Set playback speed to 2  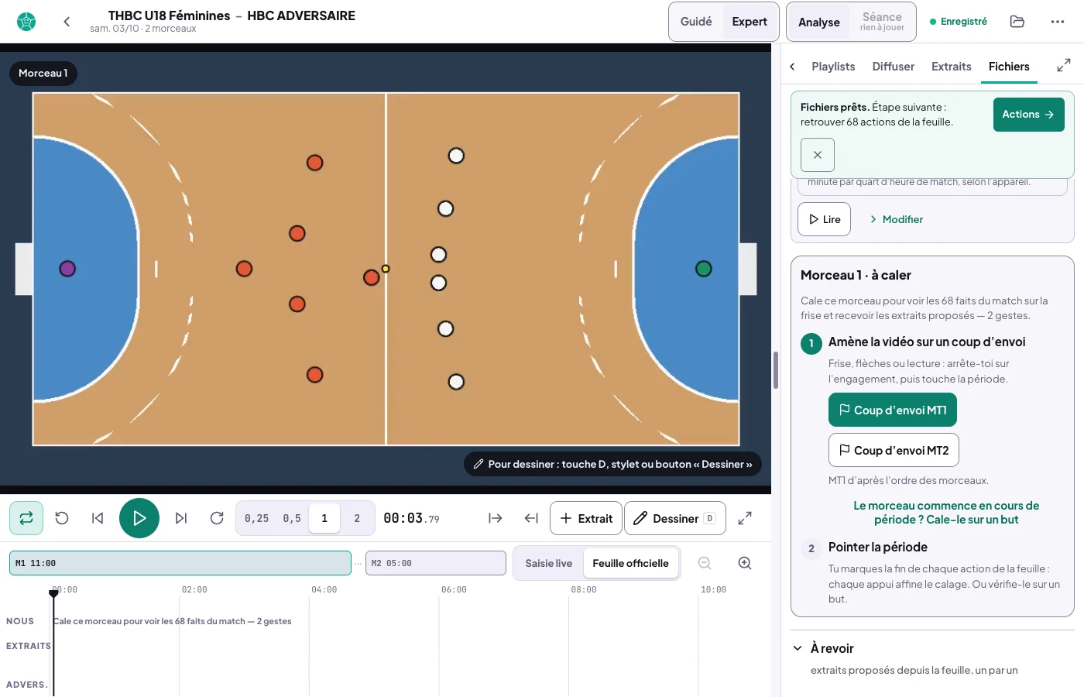[x=357, y=518]
